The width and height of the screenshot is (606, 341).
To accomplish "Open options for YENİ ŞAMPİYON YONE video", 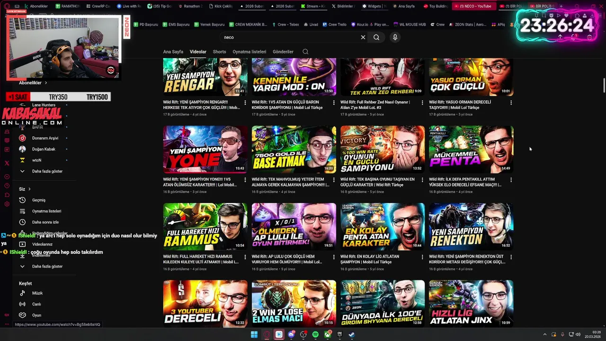I will click(x=245, y=180).
